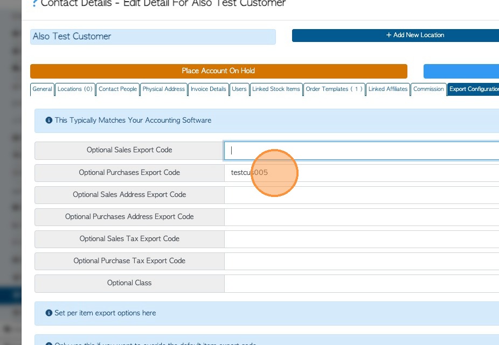Click the Optional Purchase Tax Export Code input

362,261
